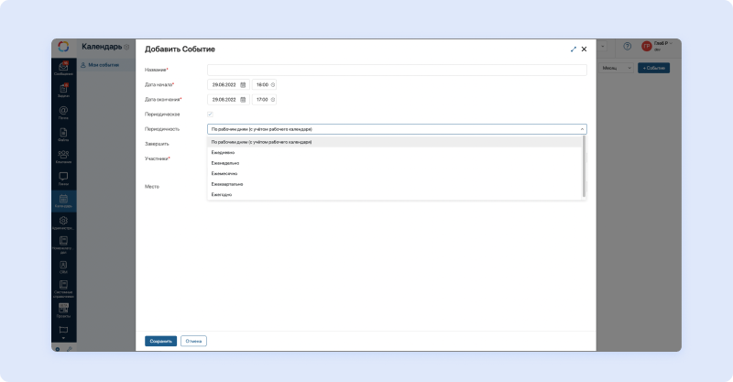Open Сообщения in the left sidebar
Image resolution: width=733 pixels, height=382 pixels.
[x=63, y=68]
